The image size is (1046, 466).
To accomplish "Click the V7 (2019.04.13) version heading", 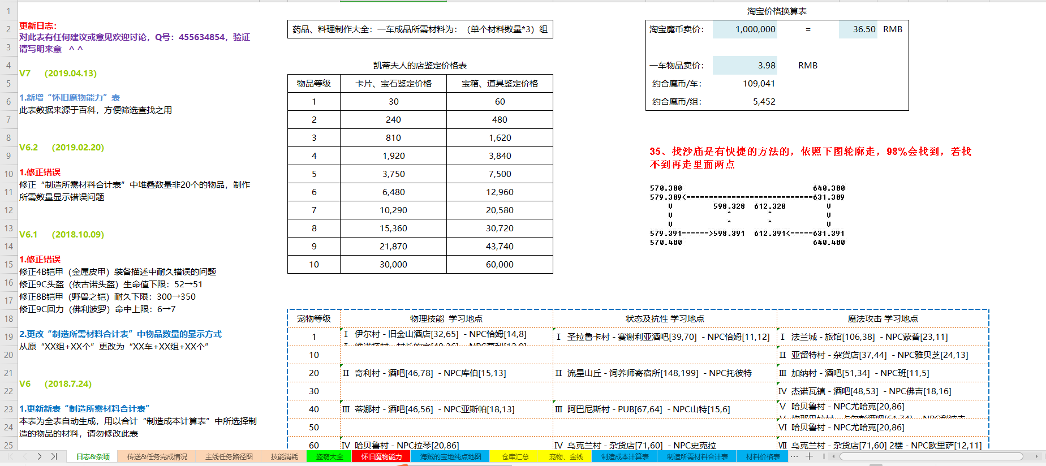I will 58,74.
